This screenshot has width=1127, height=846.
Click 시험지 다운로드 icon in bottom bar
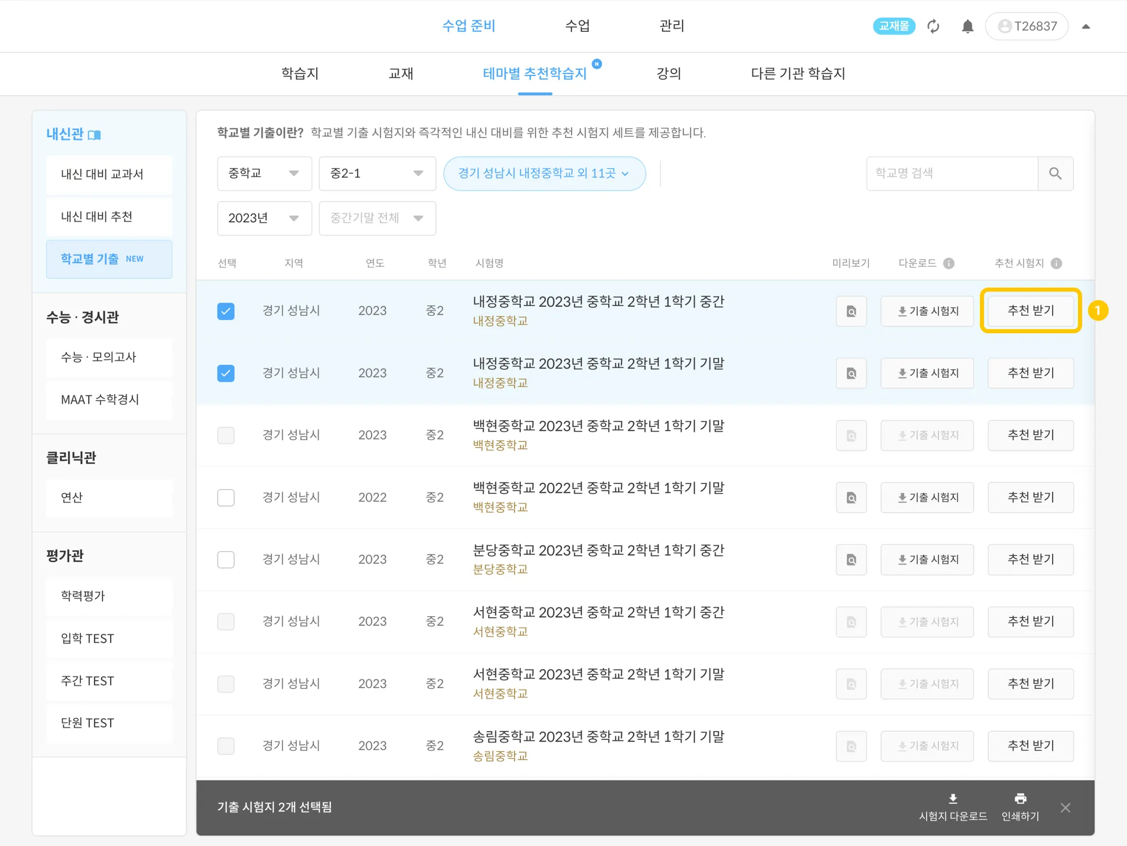tap(953, 799)
